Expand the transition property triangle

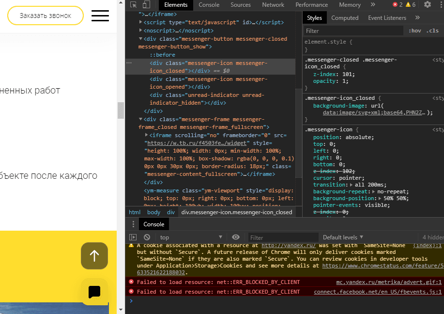click(352, 185)
